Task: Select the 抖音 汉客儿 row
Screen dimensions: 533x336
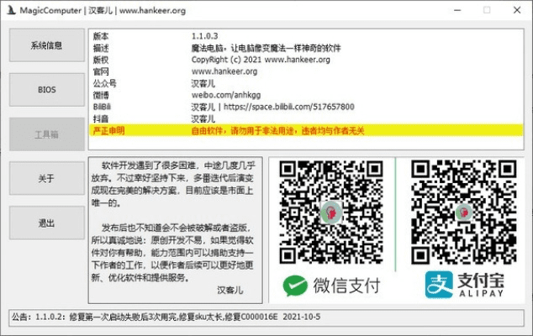Action: pyautogui.click(x=306, y=118)
